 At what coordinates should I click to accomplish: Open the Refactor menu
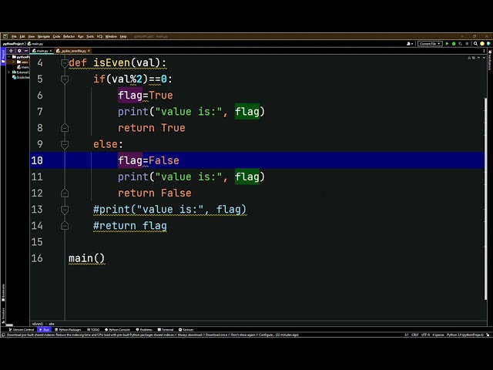(x=69, y=36)
